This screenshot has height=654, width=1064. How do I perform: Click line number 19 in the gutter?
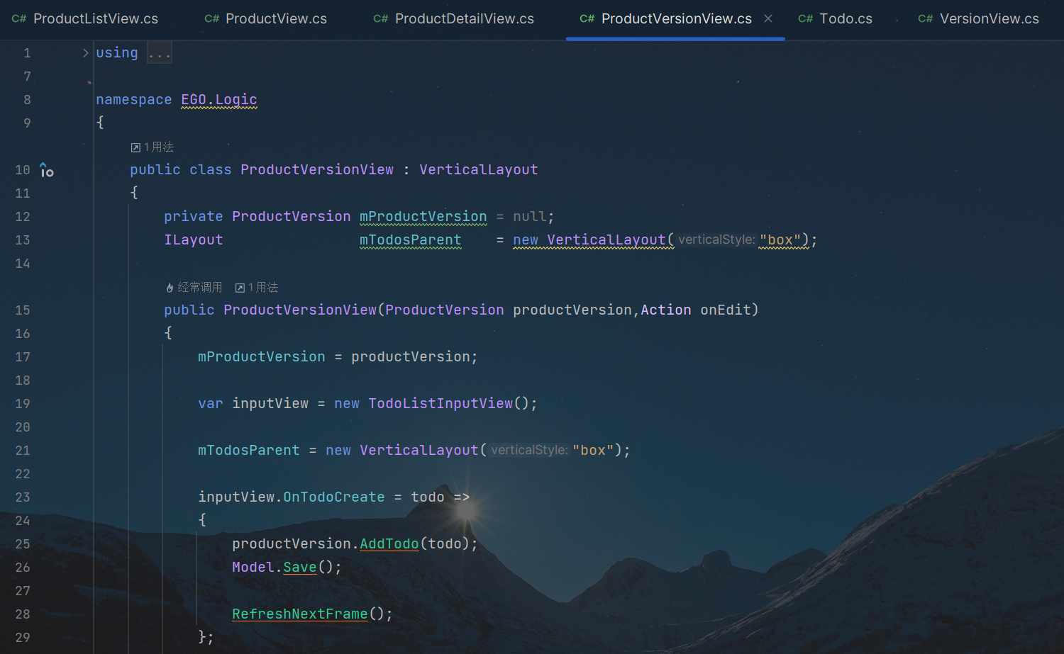point(23,404)
